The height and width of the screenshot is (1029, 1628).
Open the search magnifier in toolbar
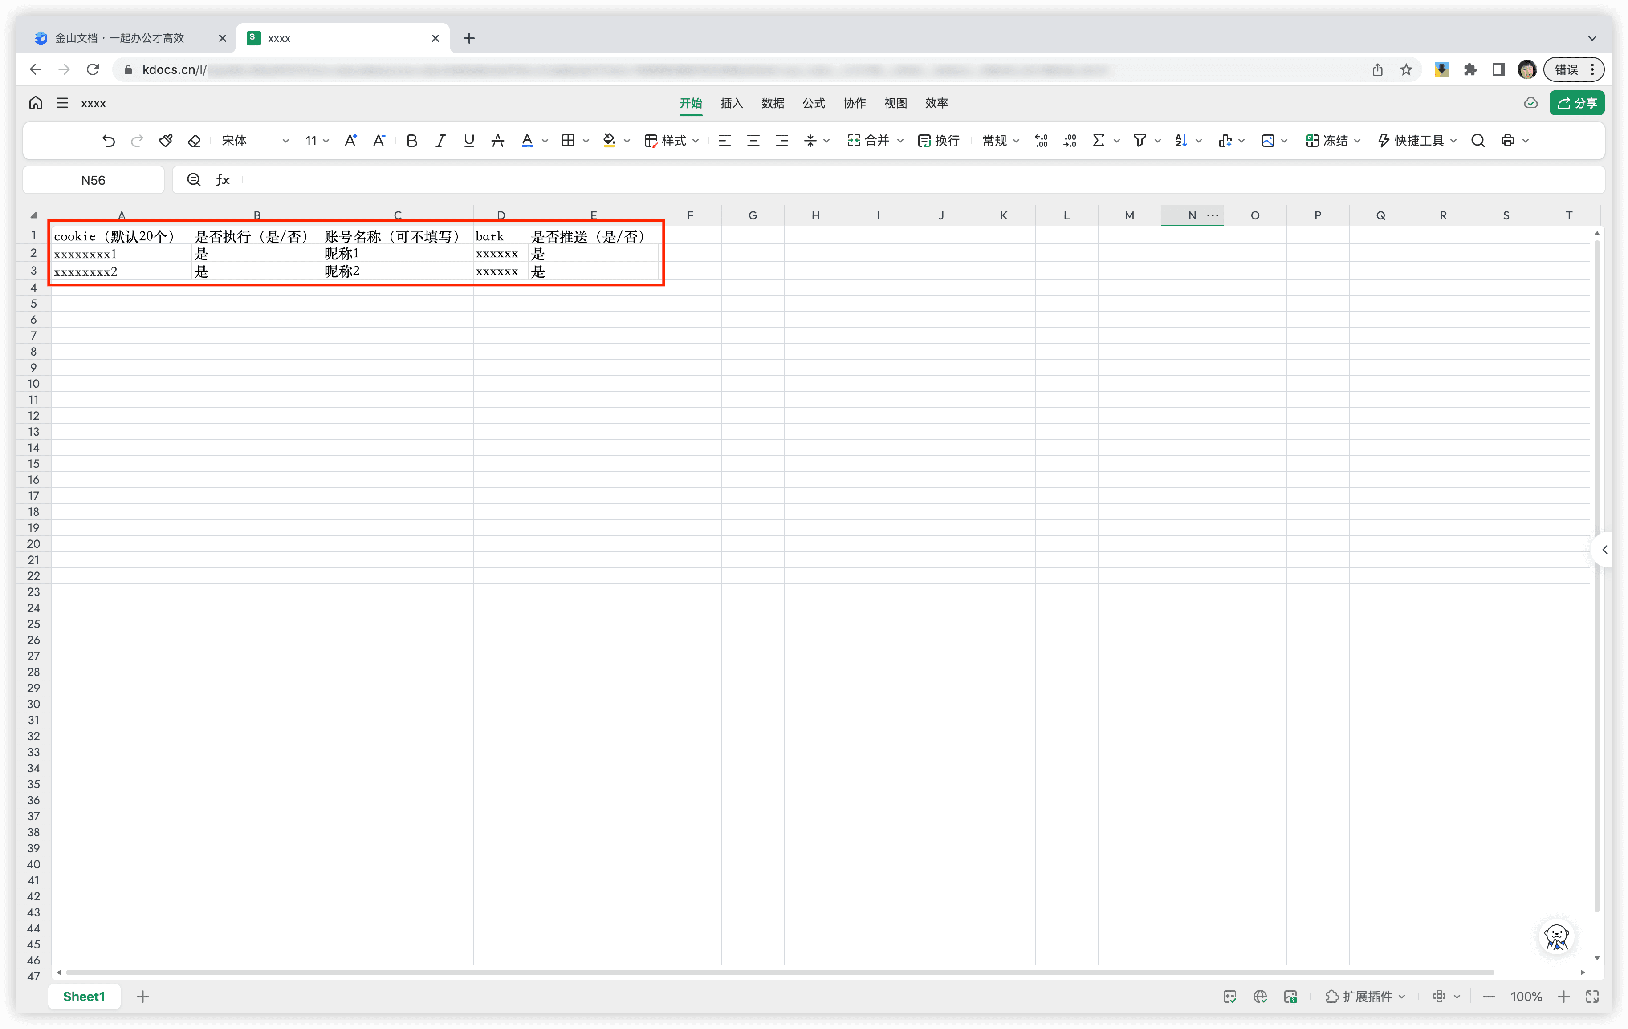point(1478,141)
